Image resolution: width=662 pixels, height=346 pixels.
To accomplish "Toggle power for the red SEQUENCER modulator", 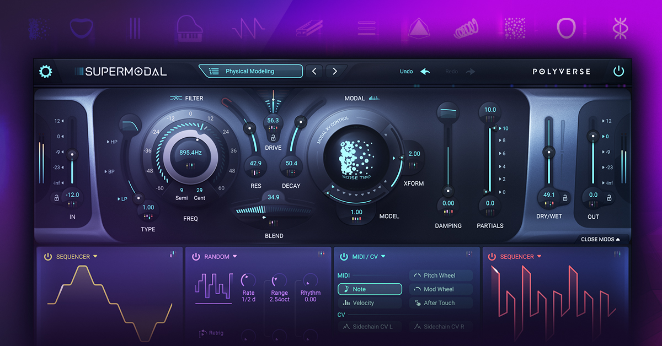I will pos(492,257).
